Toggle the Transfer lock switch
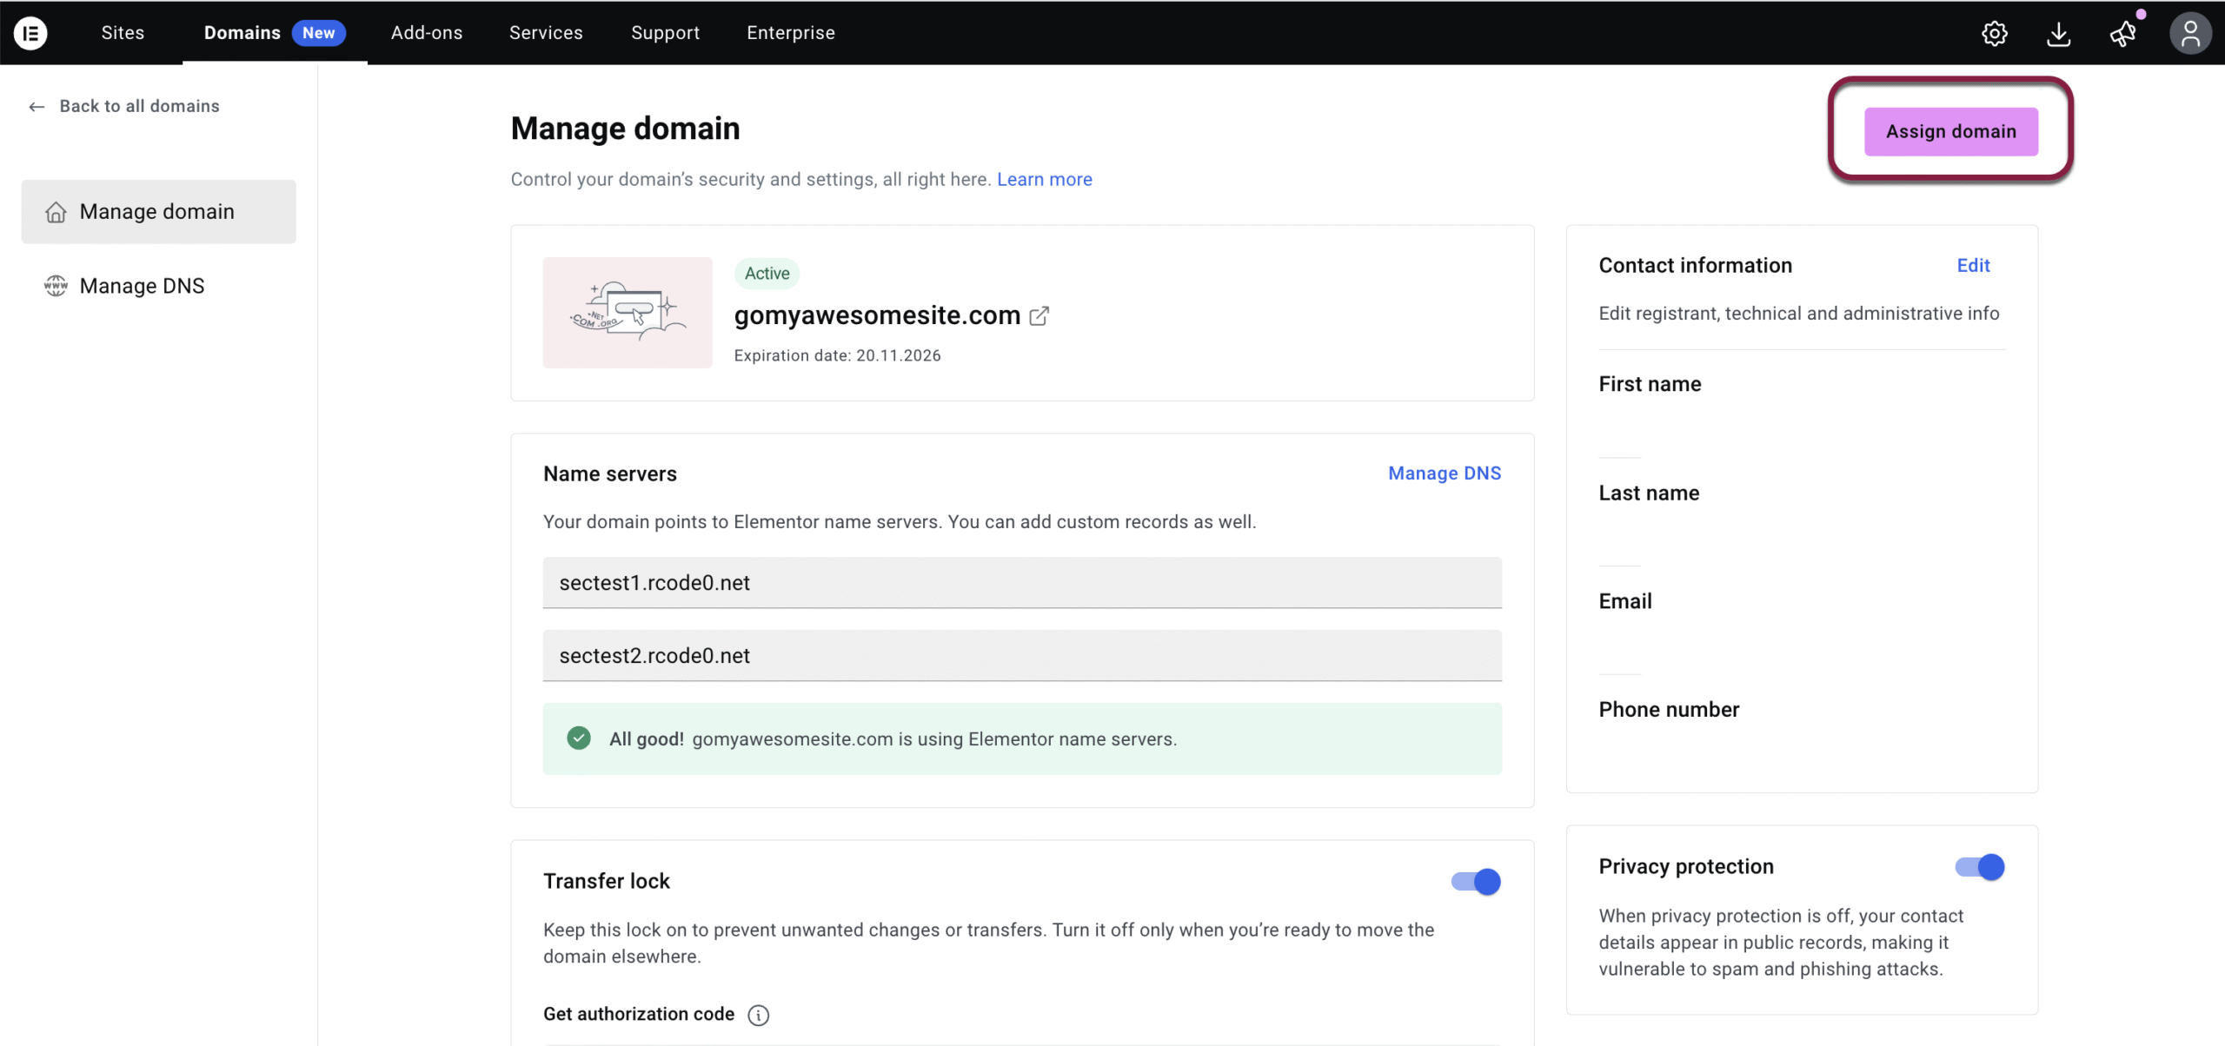This screenshot has width=2225, height=1046. point(1476,882)
